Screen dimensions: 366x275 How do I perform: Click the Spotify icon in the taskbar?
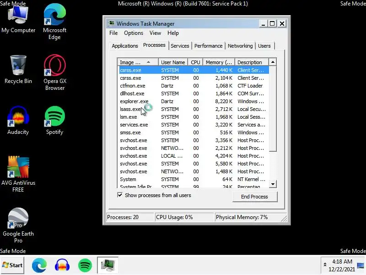pyautogui.click(x=85, y=265)
